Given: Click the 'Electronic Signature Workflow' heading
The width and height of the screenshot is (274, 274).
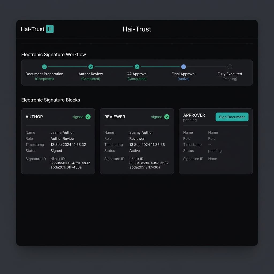Looking at the screenshot, I should (54, 55).
